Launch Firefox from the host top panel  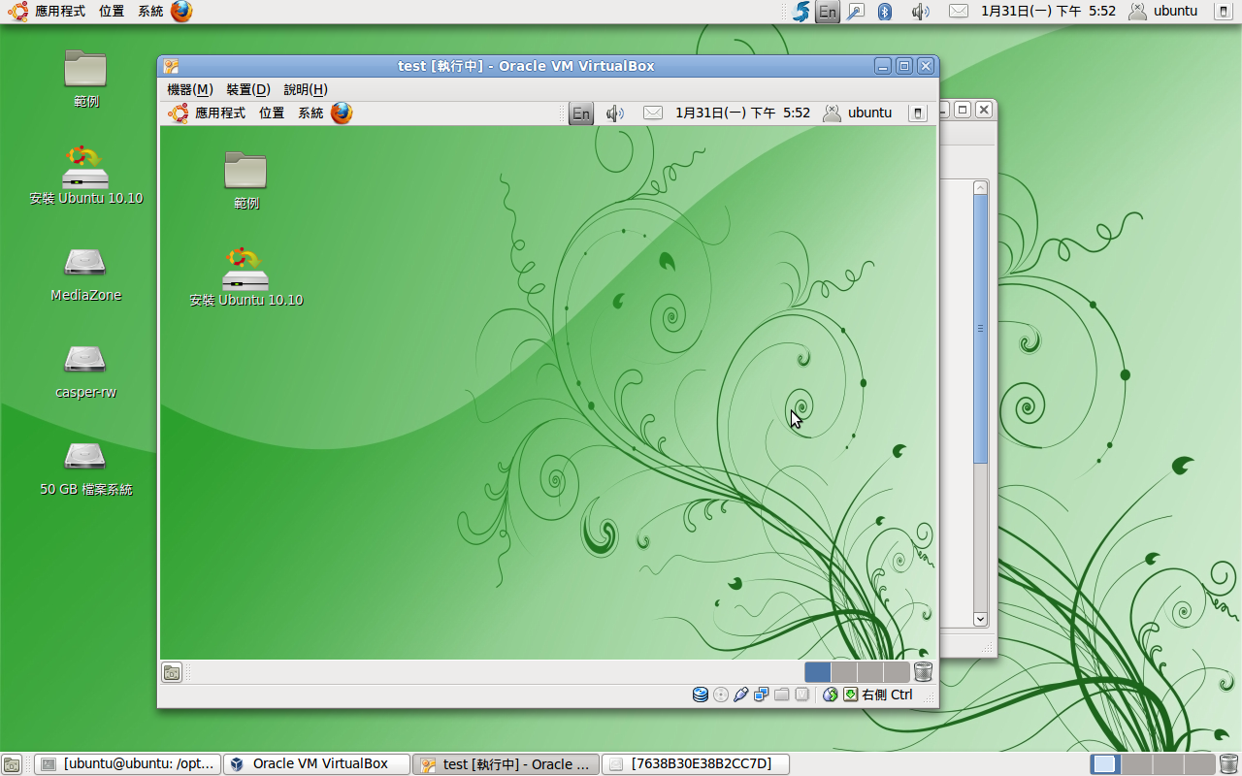(x=181, y=12)
